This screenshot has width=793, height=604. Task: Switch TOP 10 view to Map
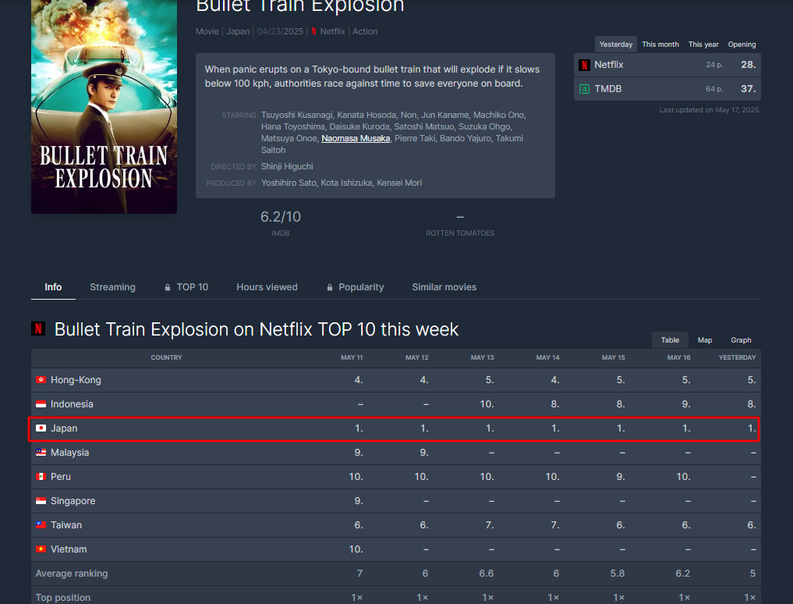[705, 340]
